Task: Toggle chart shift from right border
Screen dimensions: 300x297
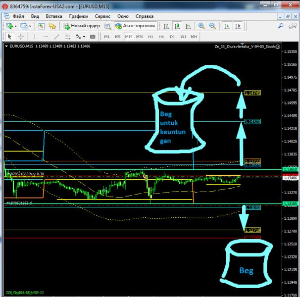Action: coord(238,26)
